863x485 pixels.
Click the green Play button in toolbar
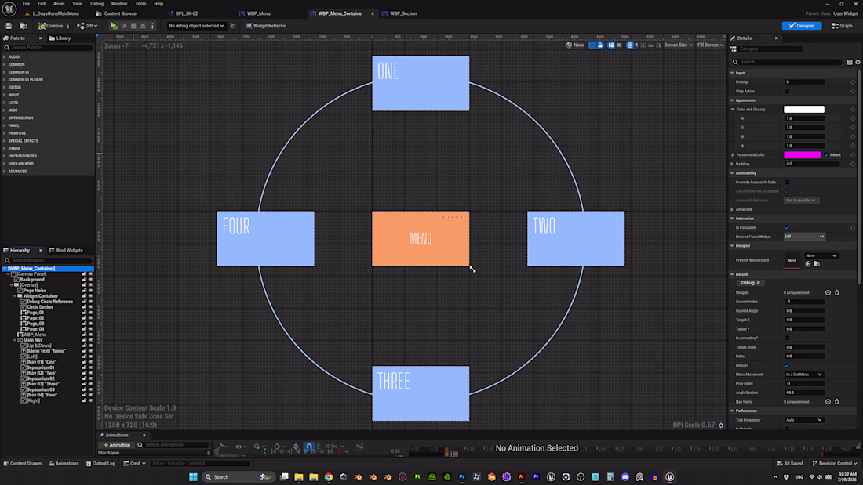(114, 26)
